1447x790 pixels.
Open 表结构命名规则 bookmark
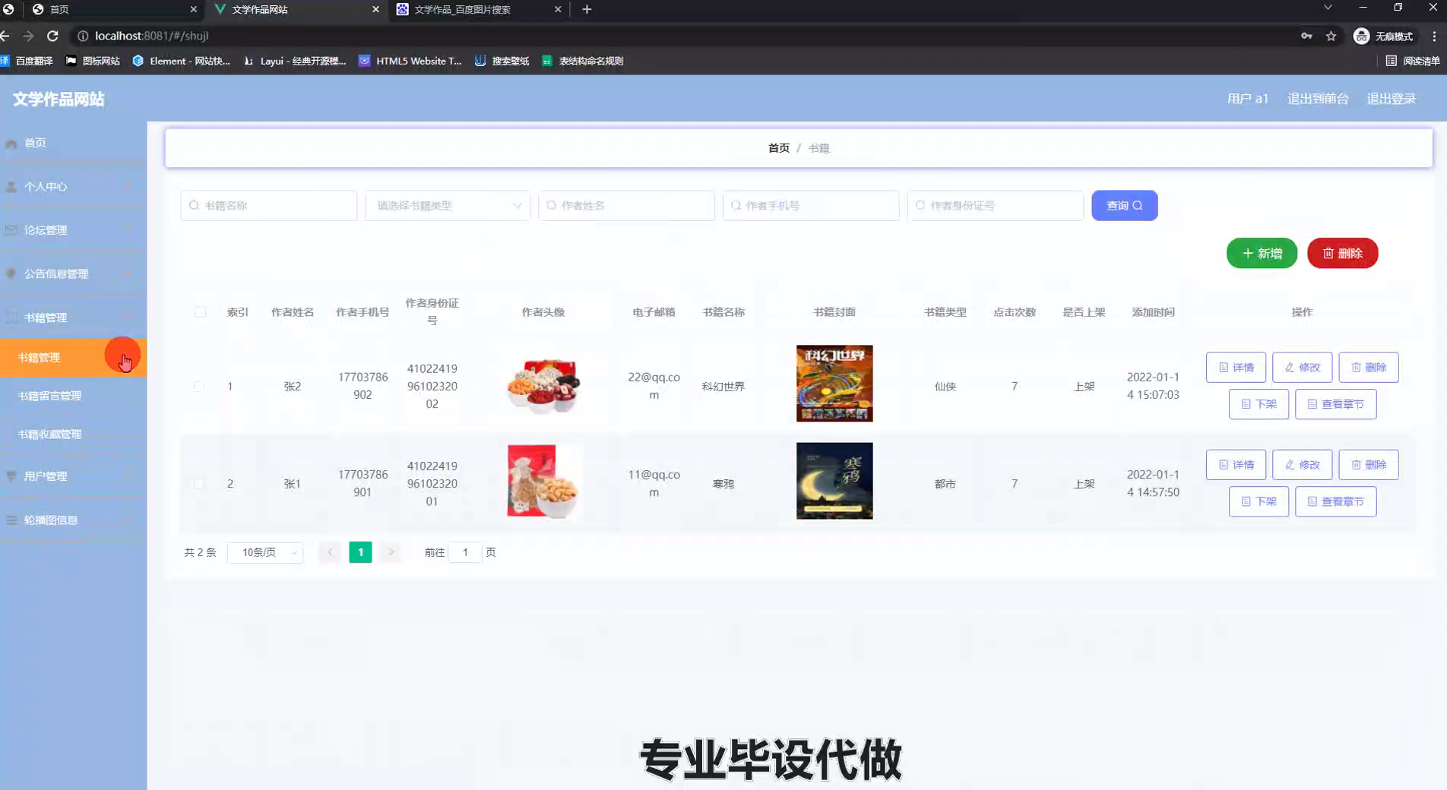pyautogui.click(x=582, y=61)
